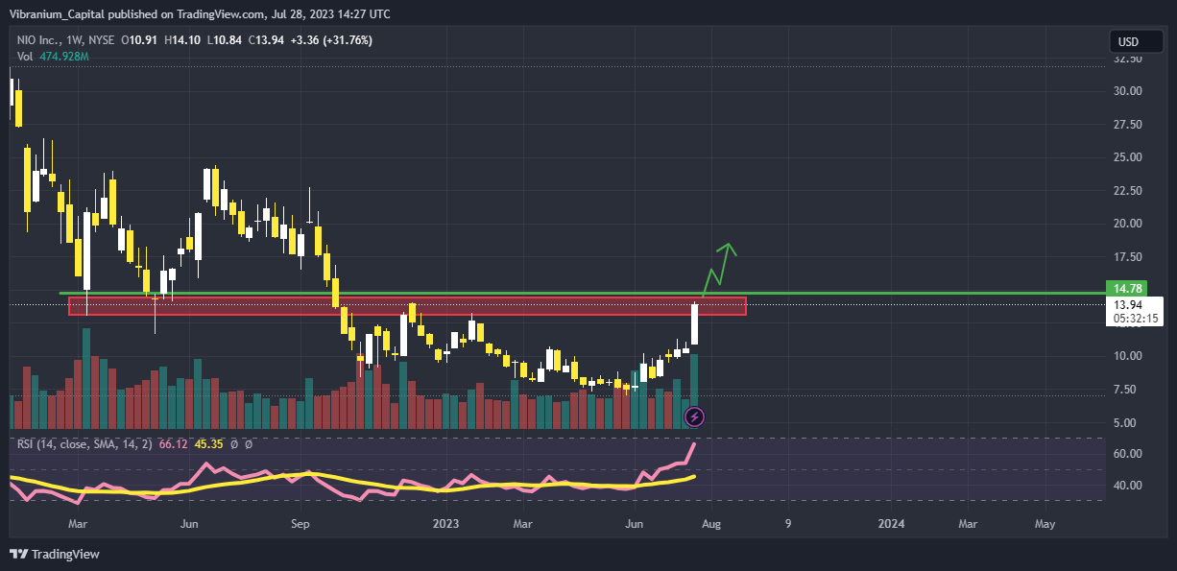Viewport: 1177px width, 571px height.
Task: Click the 7.50 price axis label
Action: tap(1125, 390)
